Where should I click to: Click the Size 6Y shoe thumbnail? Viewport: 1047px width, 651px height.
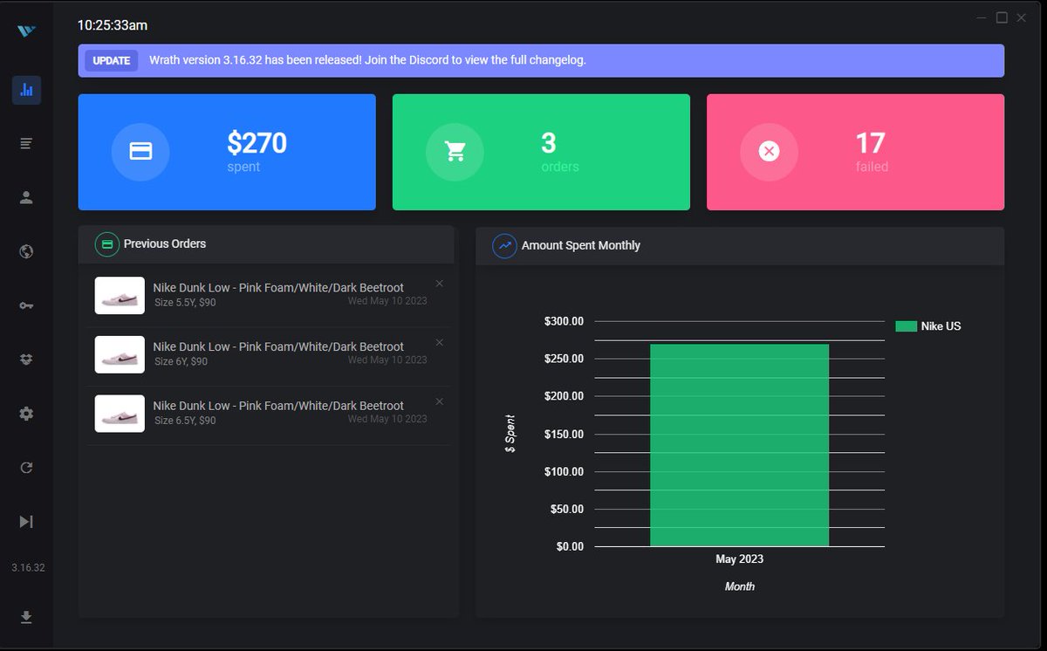[120, 354]
